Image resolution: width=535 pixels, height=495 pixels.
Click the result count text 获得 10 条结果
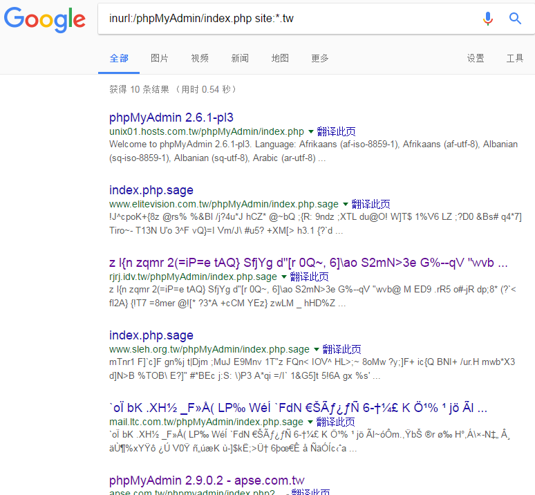coord(139,90)
